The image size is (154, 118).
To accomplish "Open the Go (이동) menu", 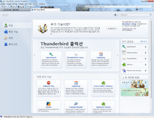I will coord(21,4).
